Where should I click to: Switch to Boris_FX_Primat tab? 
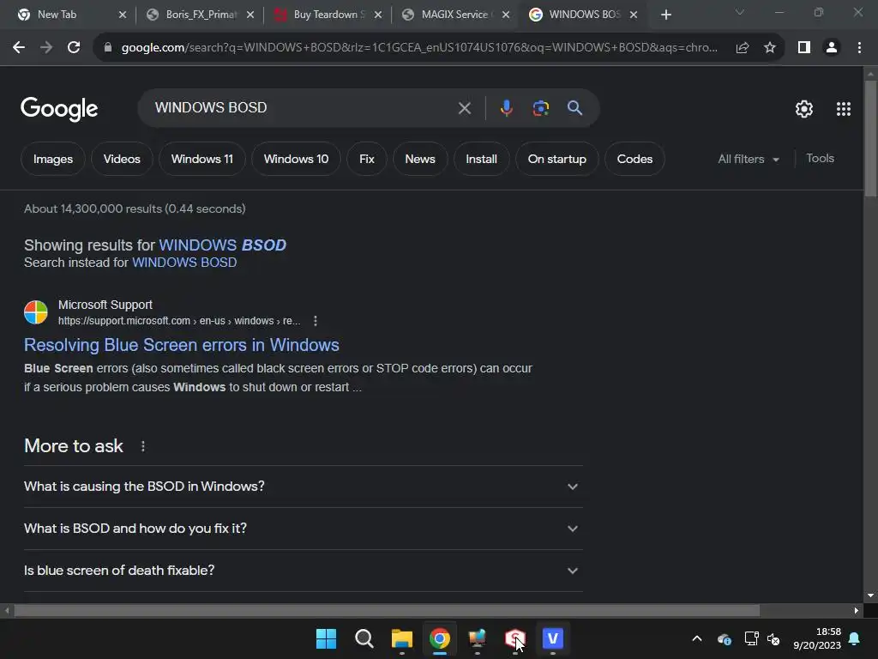click(201, 15)
